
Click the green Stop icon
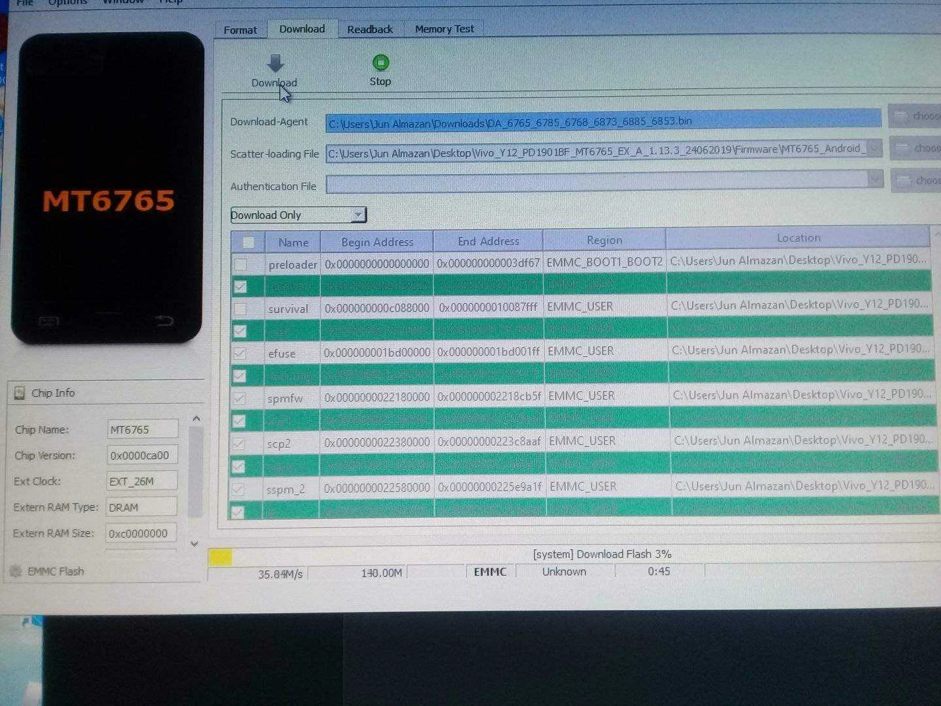pos(380,62)
